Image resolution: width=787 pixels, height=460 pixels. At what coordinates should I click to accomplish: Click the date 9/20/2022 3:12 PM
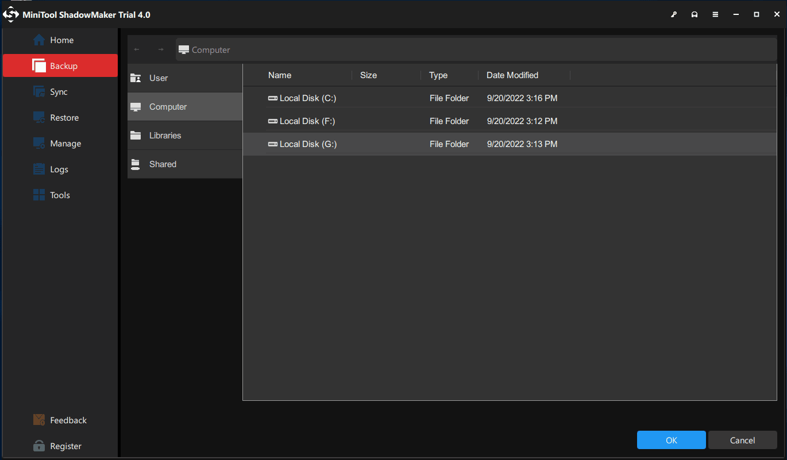522,121
